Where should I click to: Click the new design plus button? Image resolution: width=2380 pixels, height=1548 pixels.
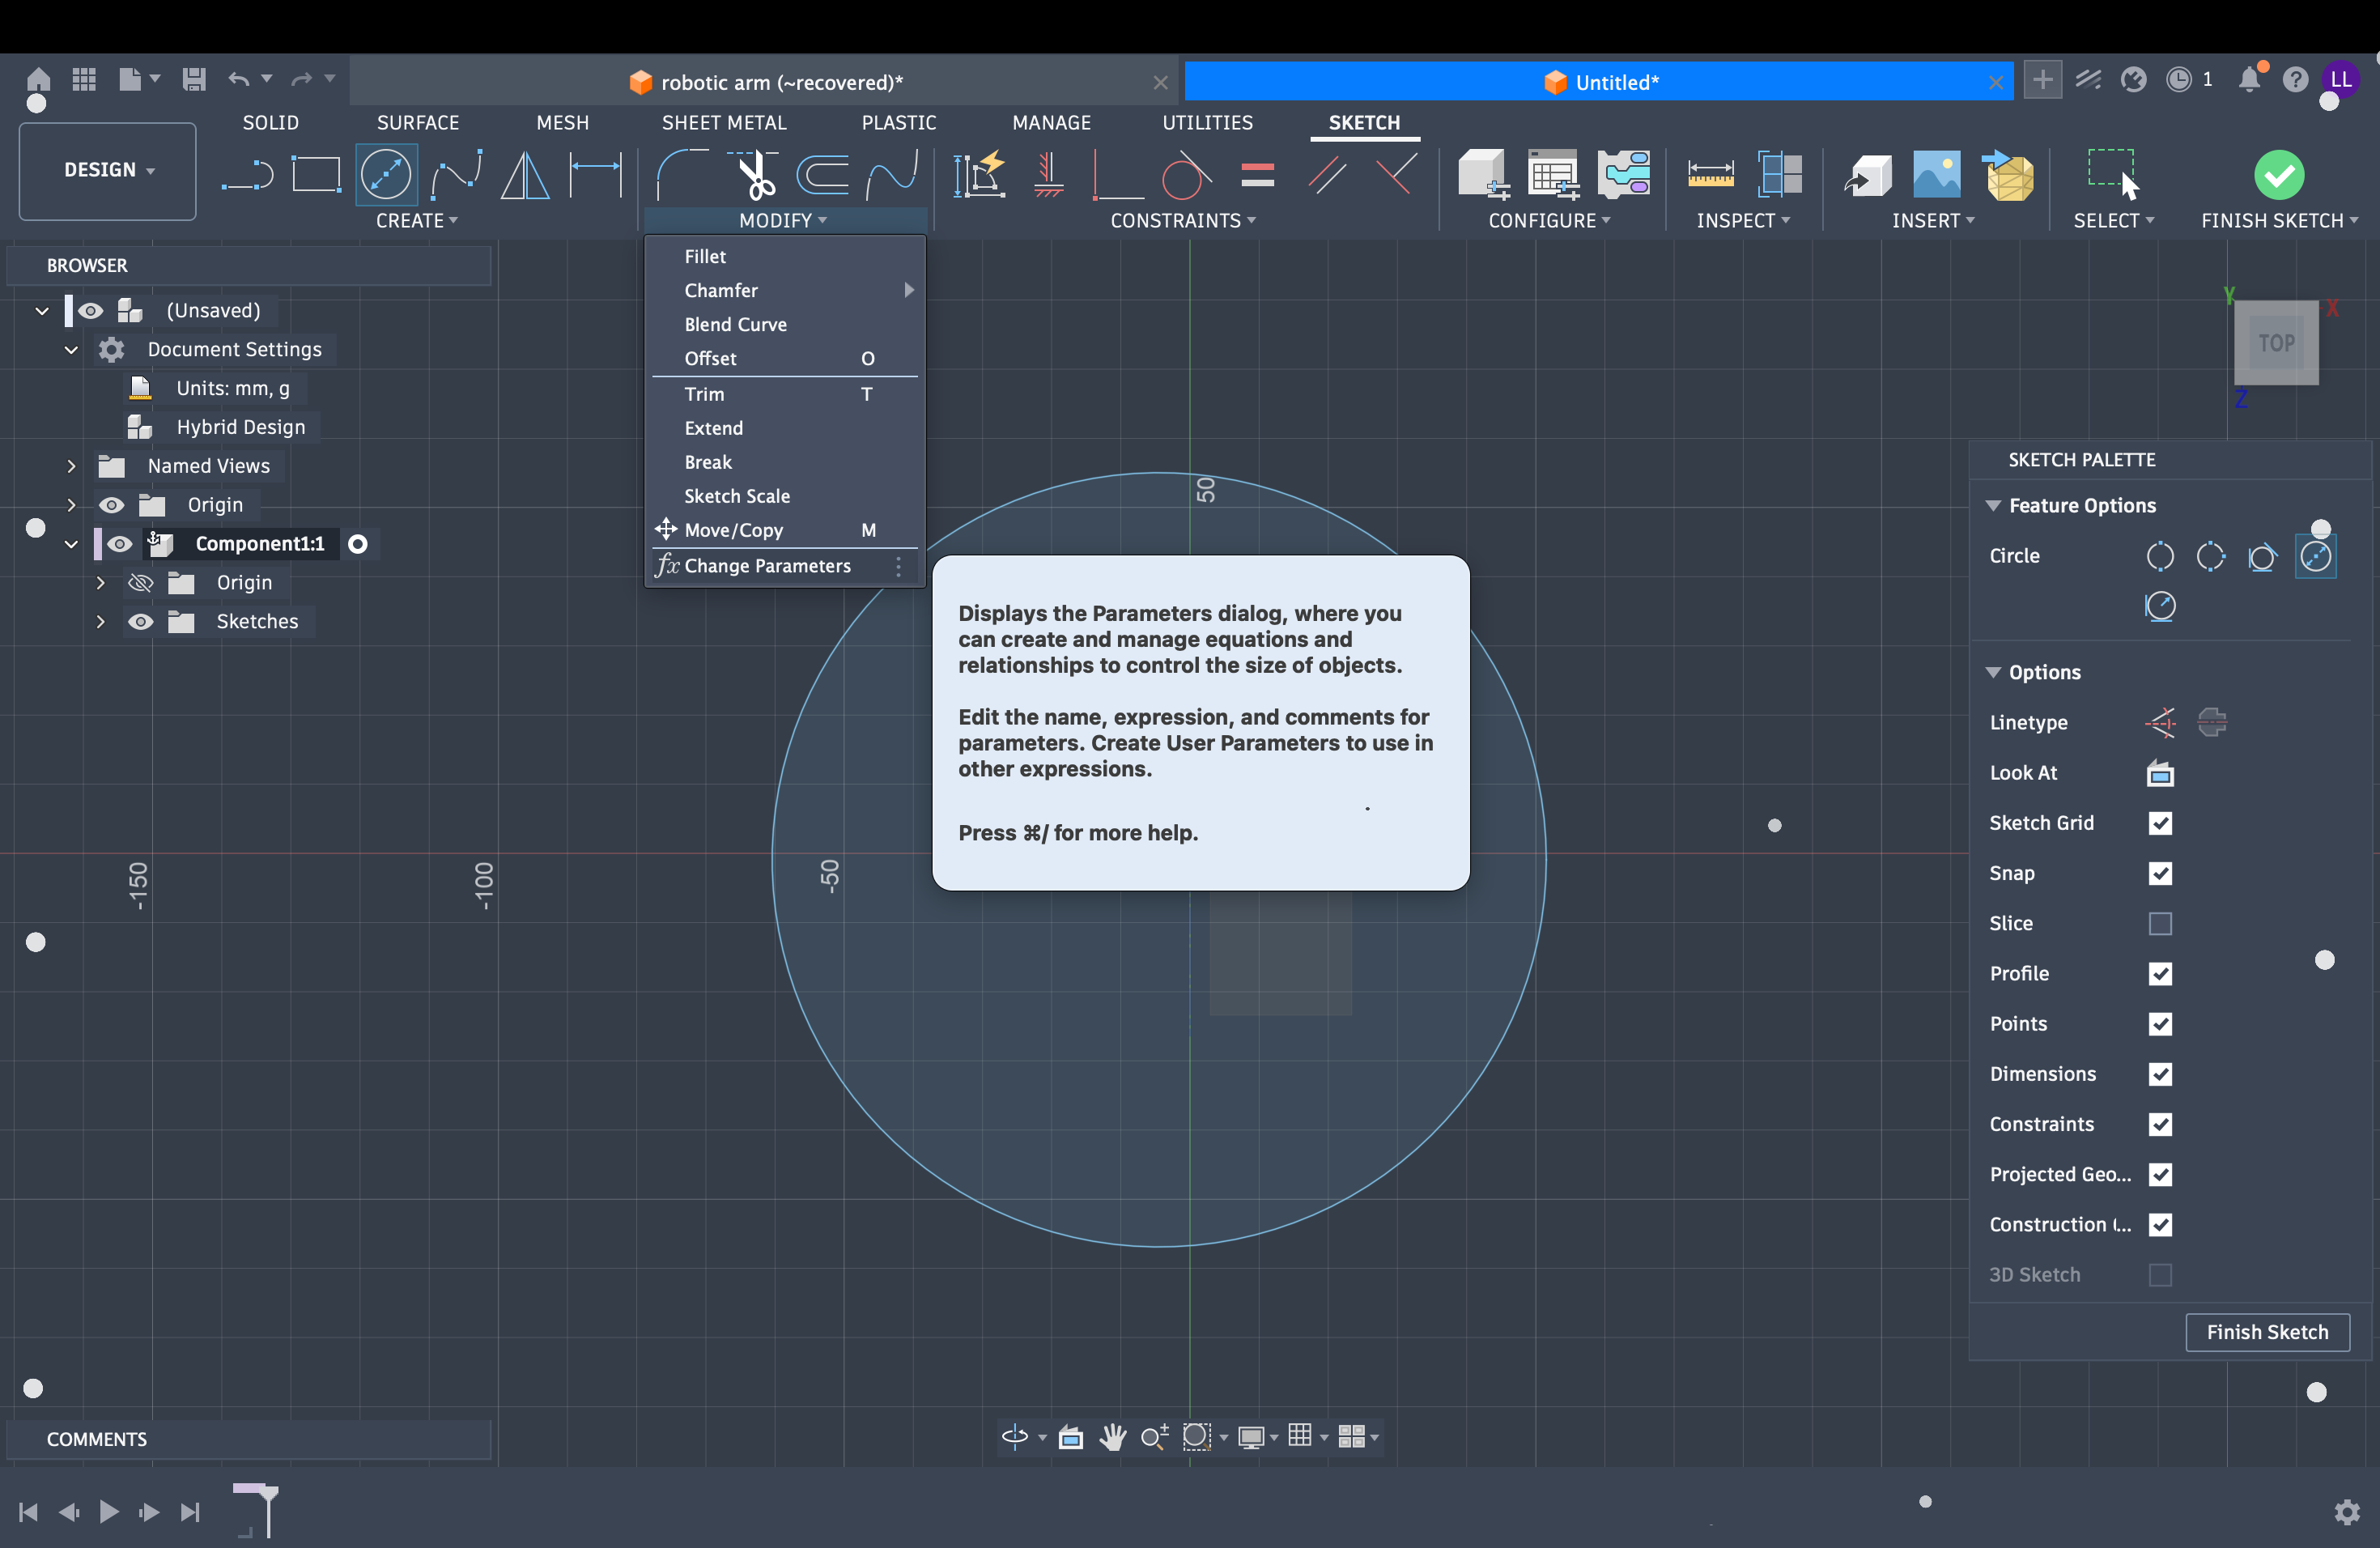2042,79
